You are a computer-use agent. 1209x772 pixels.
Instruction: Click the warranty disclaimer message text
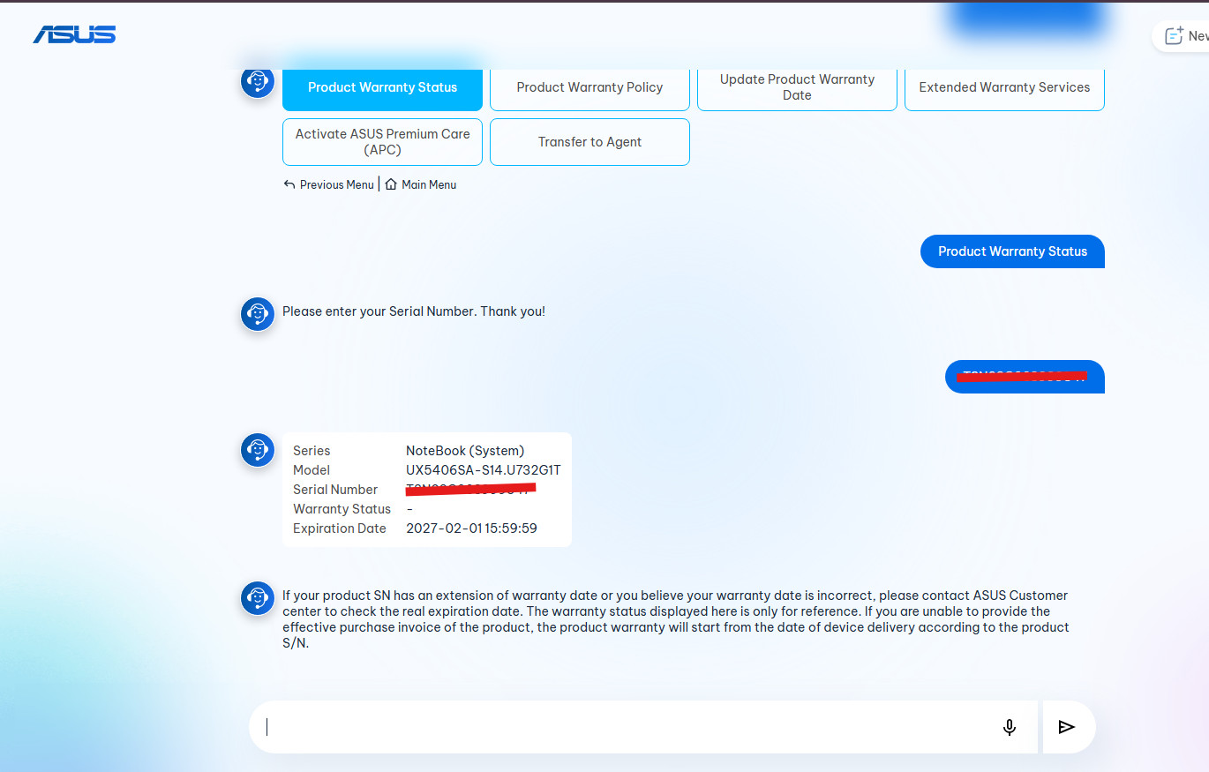click(x=676, y=619)
